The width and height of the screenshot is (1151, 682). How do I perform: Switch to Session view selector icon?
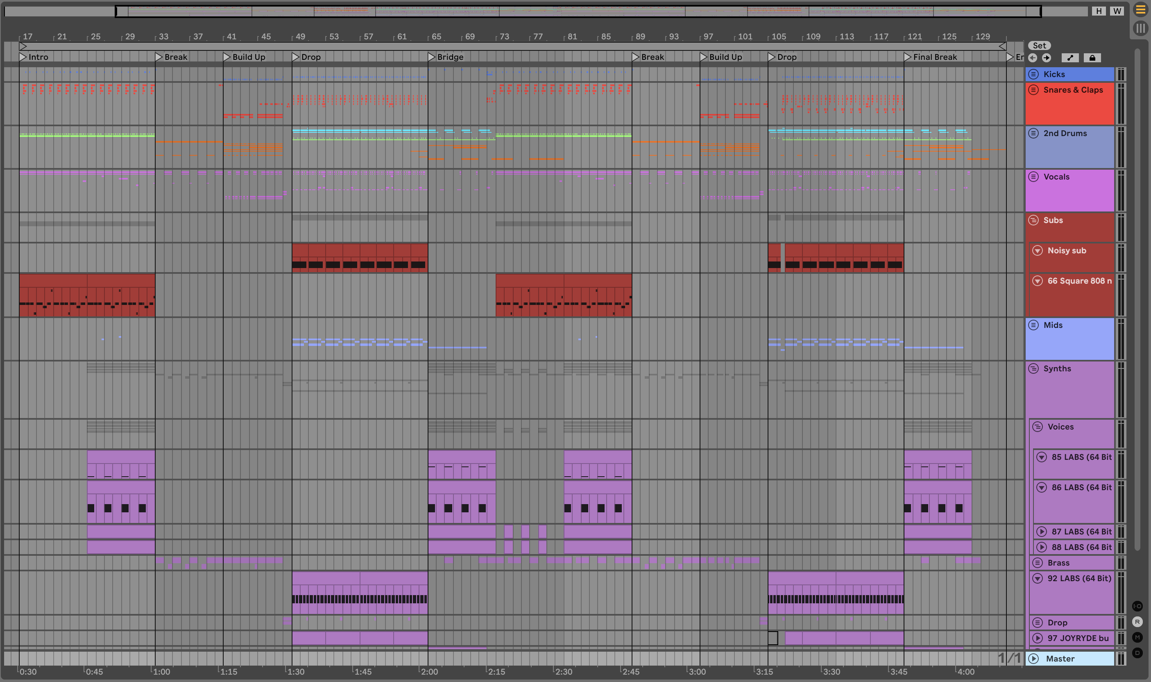(1140, 29)
